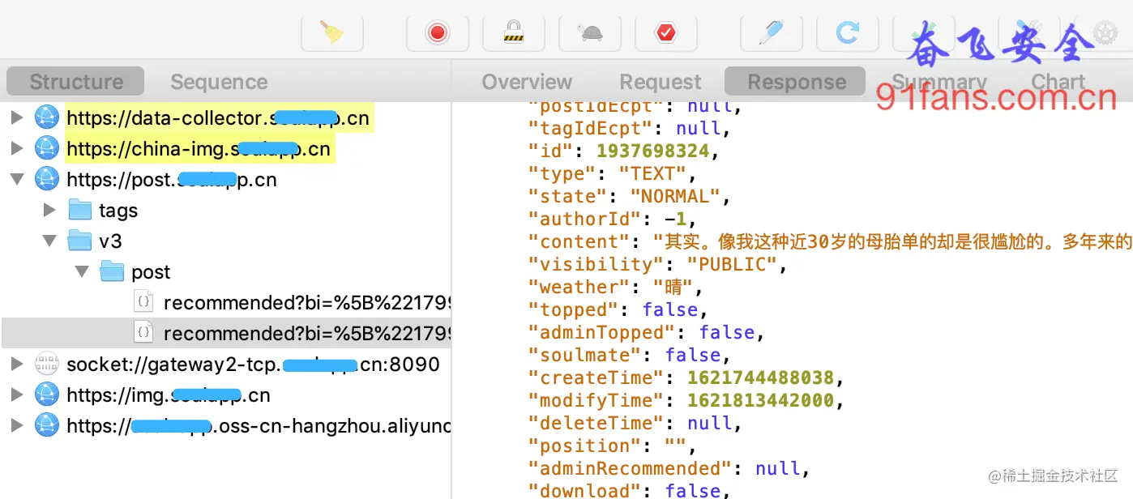
Task: Compose a request with the pen icon
Action: (x=772, y=32)
